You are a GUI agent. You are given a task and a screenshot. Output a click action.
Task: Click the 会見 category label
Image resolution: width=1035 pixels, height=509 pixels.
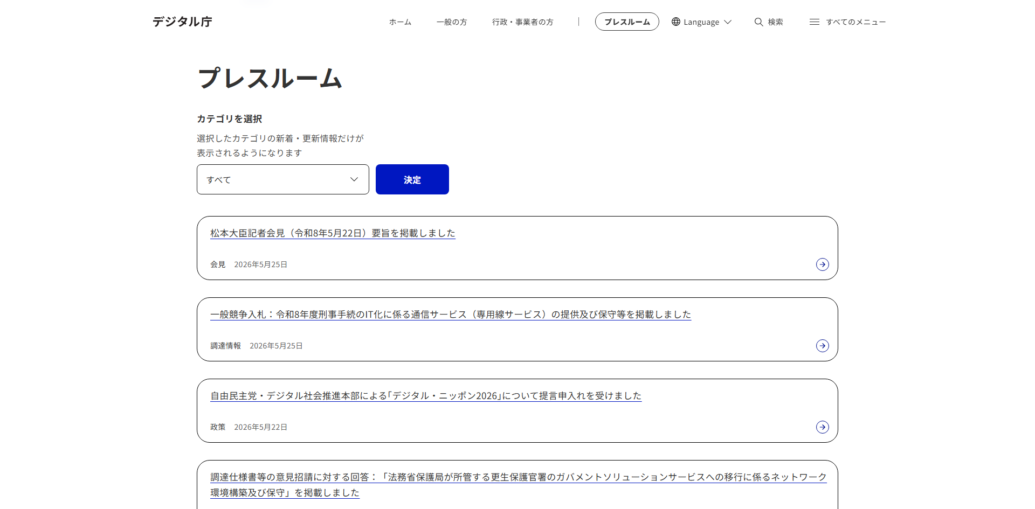pos(218,264)
